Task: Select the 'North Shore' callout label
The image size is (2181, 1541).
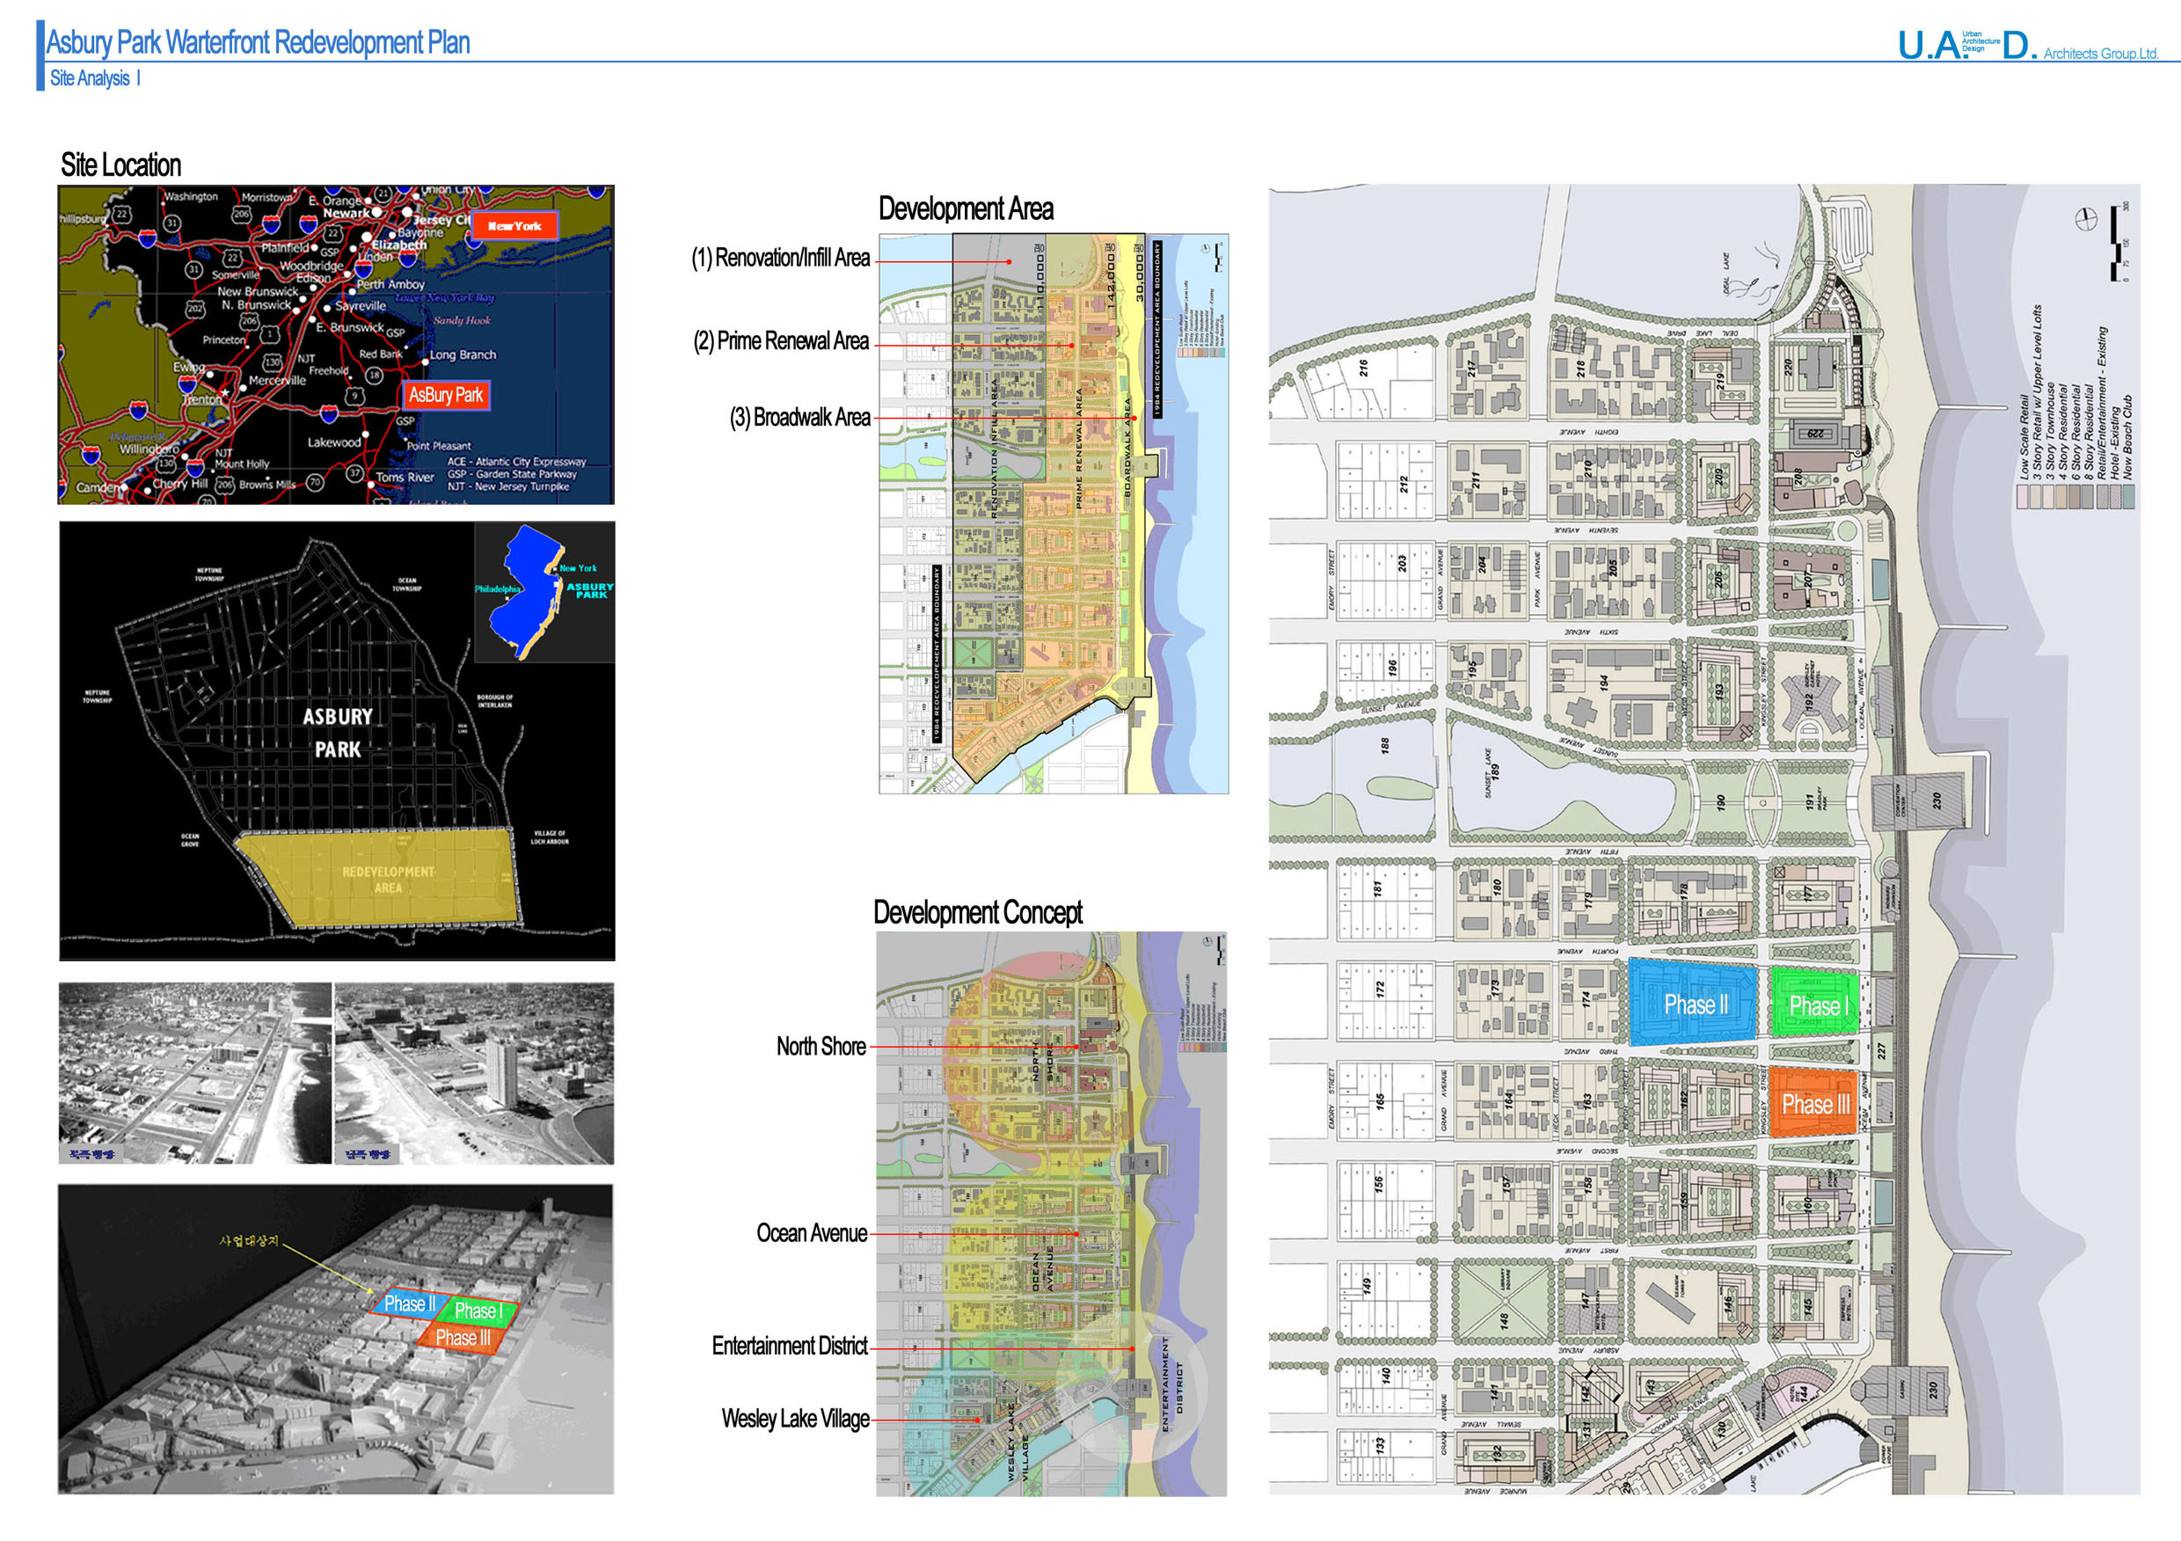Action: click(821, 1046)
